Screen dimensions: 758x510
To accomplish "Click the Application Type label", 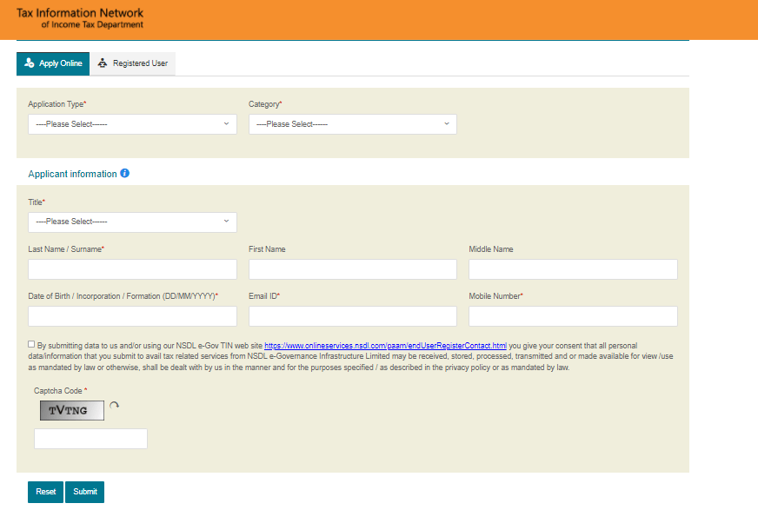I will (x=57, y=104).
